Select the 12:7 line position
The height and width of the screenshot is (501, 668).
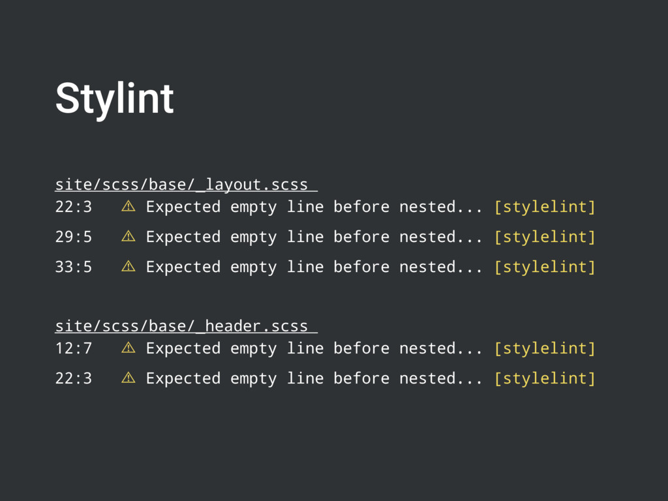74,348
